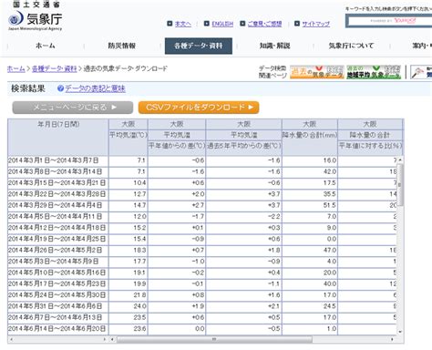Click the ホーム breadcrumb link

click(x=16, y=68)
